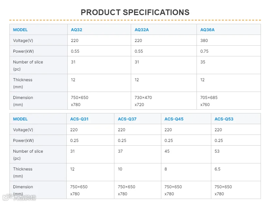Select the AQ32 model column header
This screenshot has width=274, height=203.
[76, 30]
